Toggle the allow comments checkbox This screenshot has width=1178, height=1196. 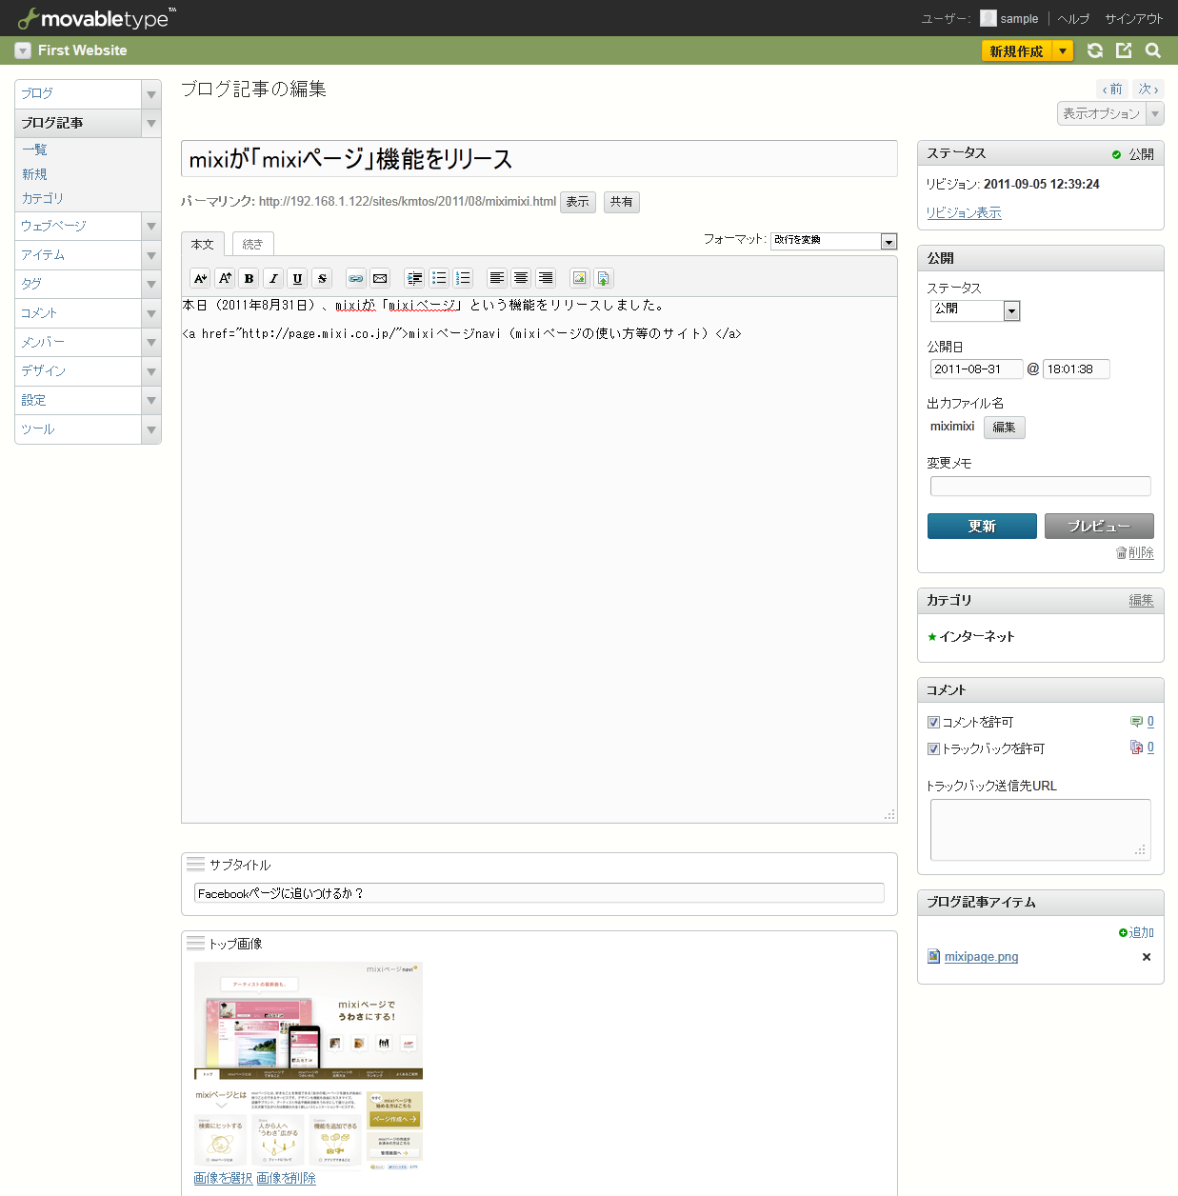pos(933,723)
